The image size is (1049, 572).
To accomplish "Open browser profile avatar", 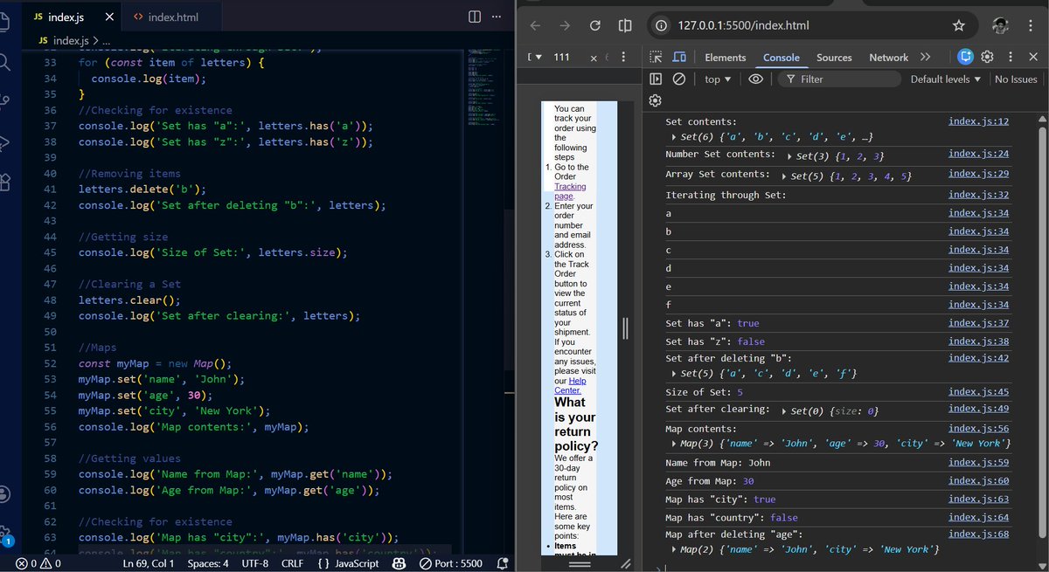I will click(x=1001, y=25).
